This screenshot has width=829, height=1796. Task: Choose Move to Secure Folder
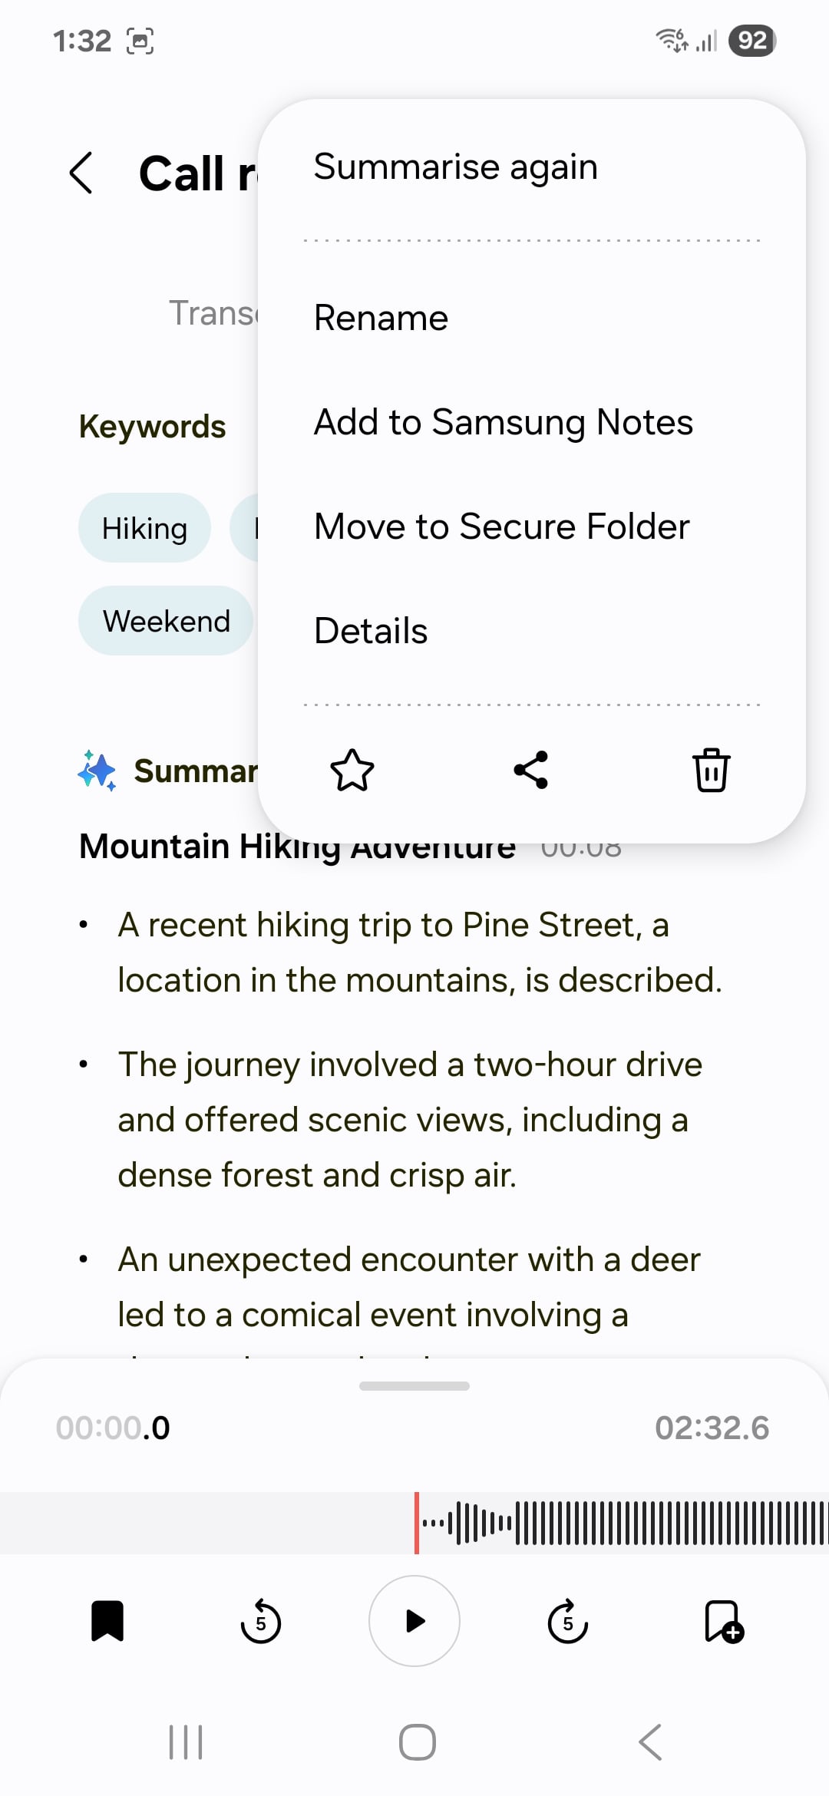(x=502, y=527)
